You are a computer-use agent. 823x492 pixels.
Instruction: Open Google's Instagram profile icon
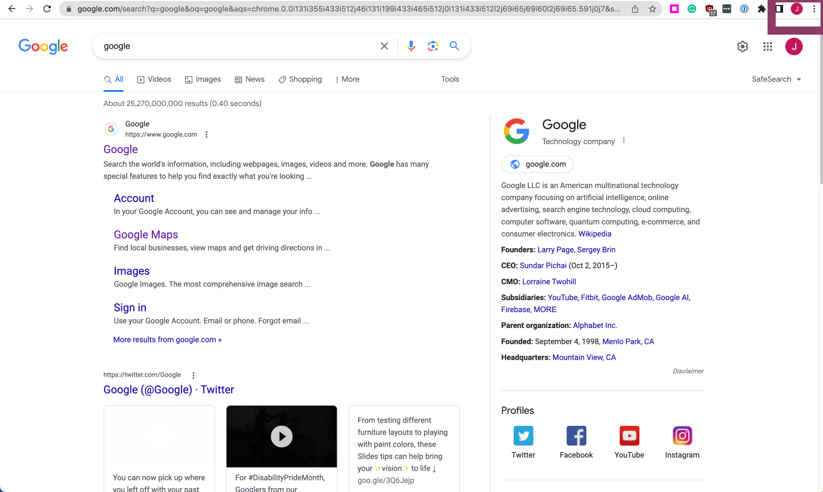[682, 436]
